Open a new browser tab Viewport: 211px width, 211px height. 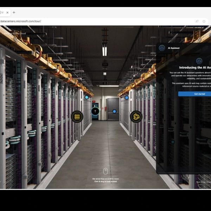[14, 13]
